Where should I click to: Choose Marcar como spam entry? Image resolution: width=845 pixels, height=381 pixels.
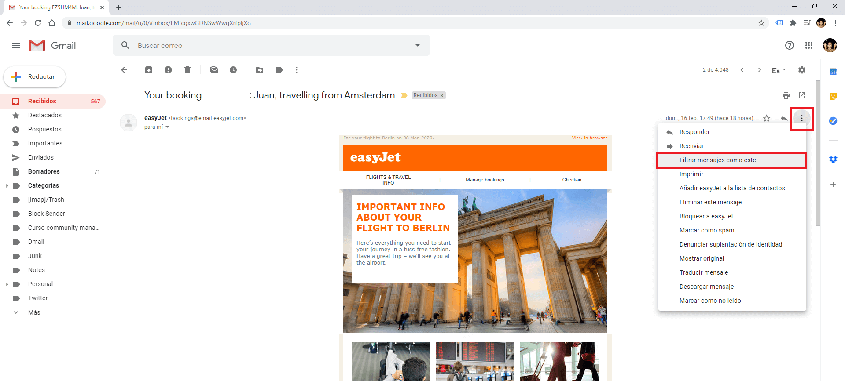point(732,230)
